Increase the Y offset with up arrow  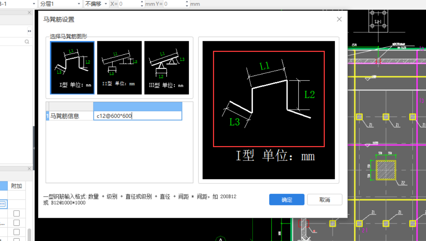187,2
